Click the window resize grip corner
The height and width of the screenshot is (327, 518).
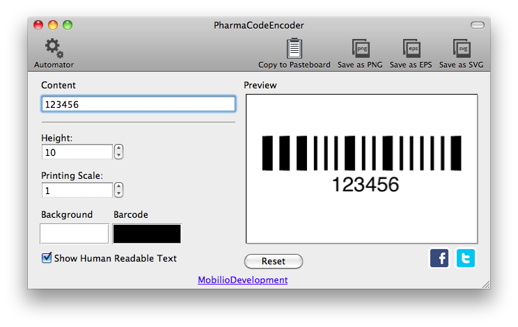pyautogui.click(x=486, y=285)
